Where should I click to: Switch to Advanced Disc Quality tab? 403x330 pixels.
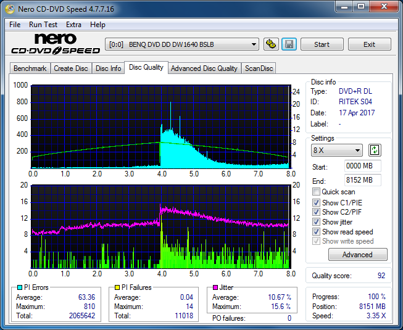[204, 68]
